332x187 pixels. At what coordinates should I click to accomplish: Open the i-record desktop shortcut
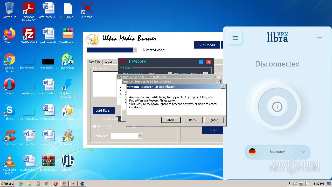[87, 11]
